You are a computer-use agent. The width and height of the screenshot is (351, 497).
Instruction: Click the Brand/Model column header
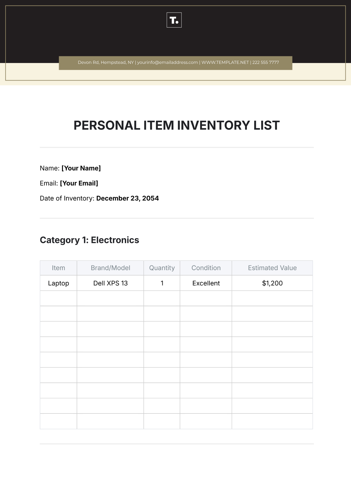110,268
